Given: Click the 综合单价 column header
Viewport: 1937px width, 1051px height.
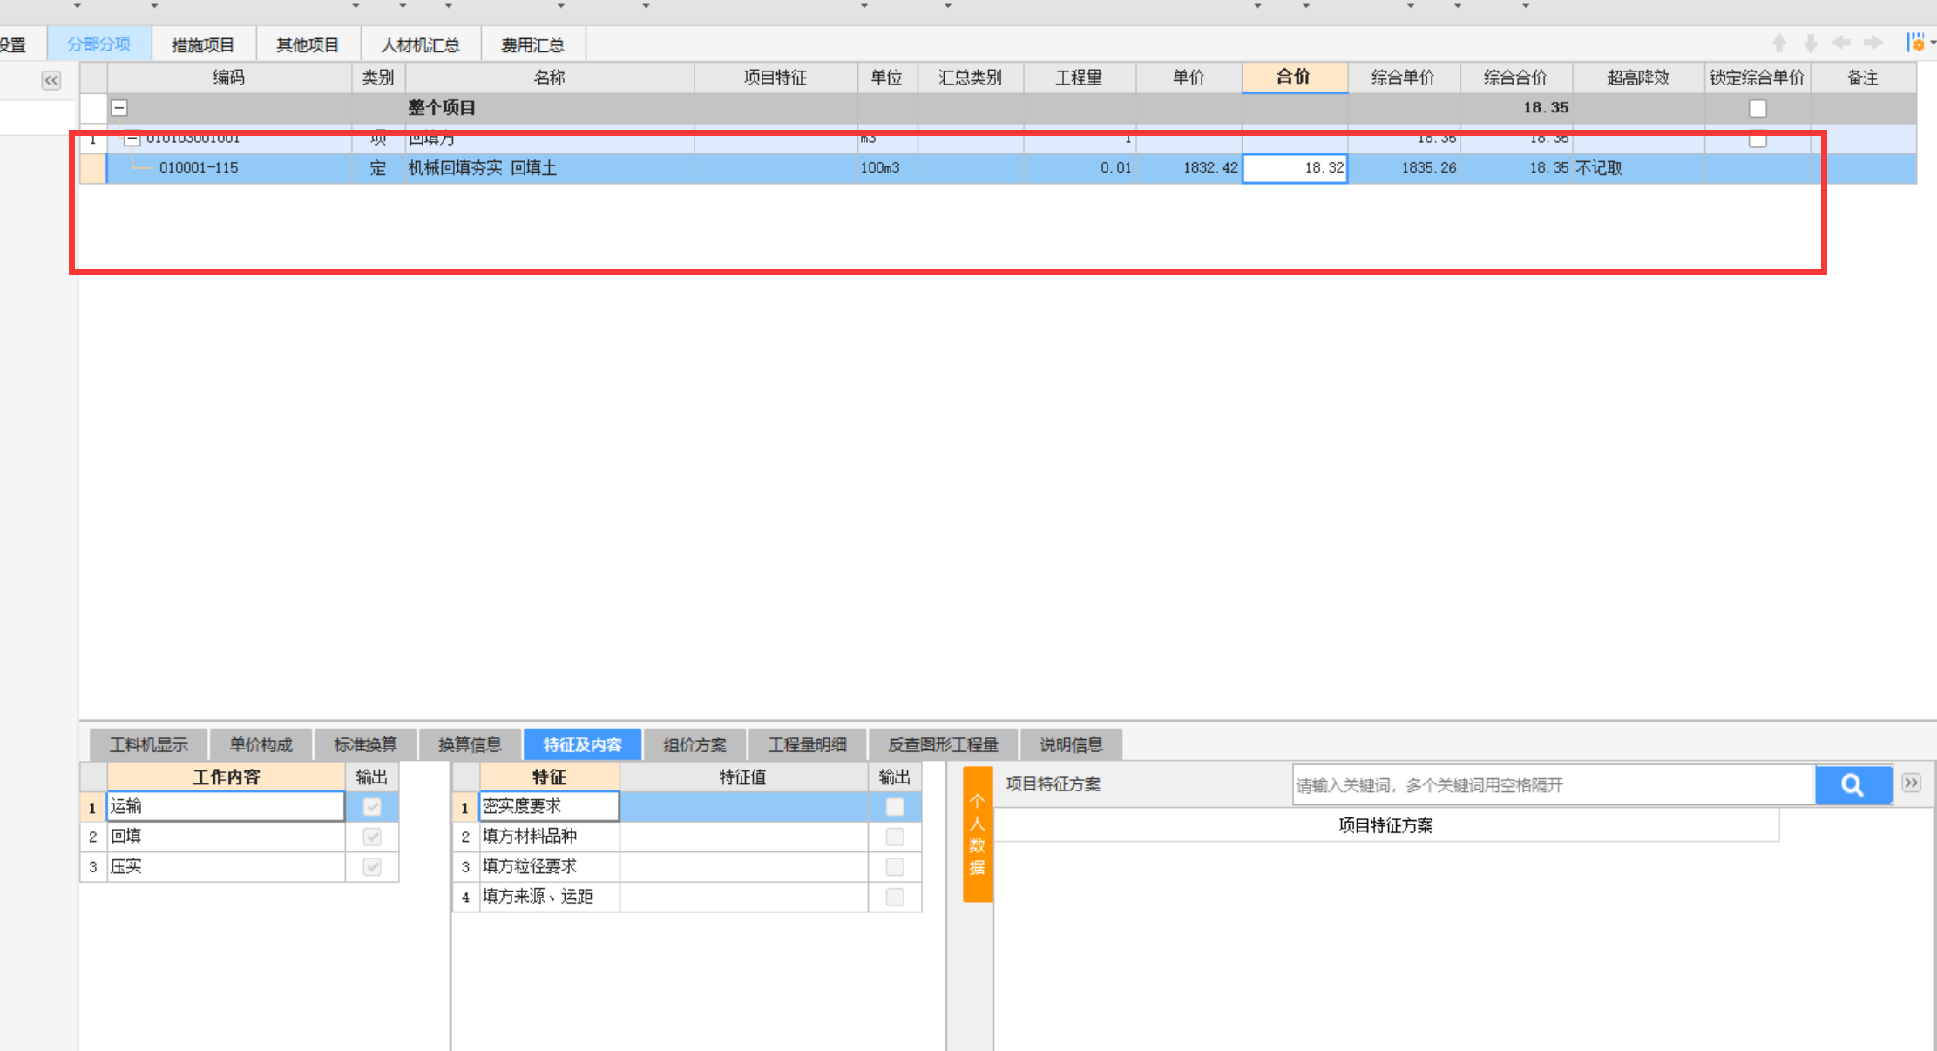Looking at the screenshot, I should 1403,78.
